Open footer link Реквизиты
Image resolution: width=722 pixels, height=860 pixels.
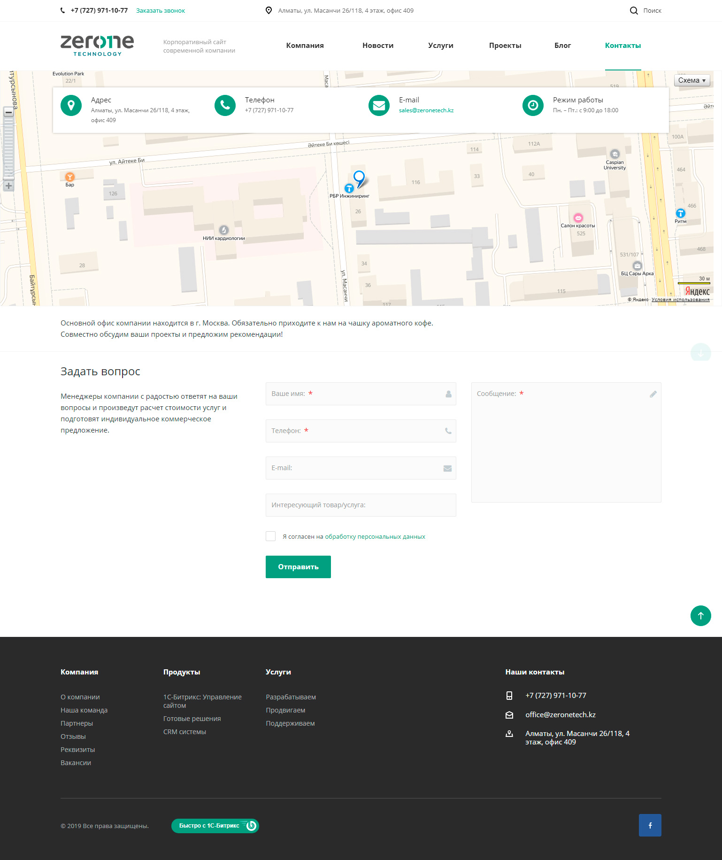point(78,750)
